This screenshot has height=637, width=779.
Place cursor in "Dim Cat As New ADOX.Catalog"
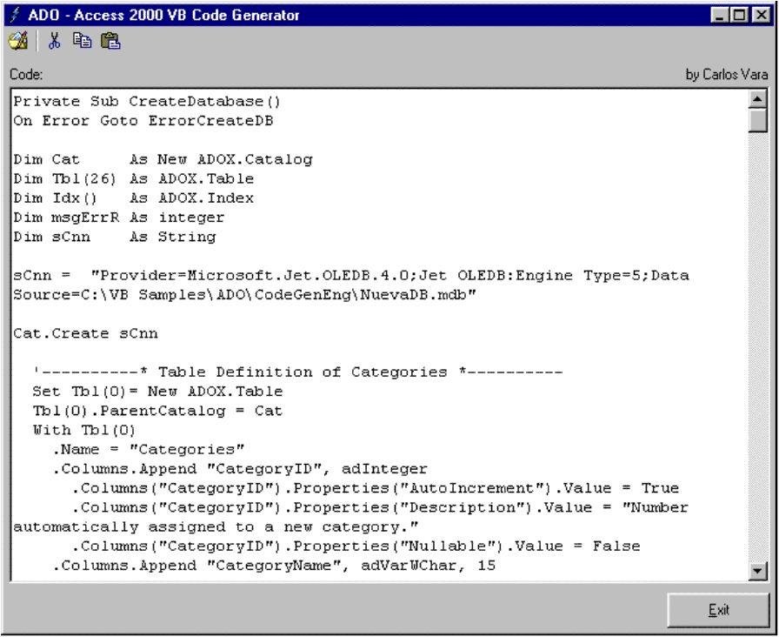point(163,159)
